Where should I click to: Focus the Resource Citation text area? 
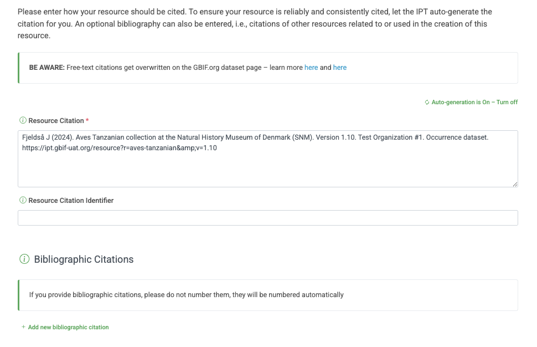(267, 166)
